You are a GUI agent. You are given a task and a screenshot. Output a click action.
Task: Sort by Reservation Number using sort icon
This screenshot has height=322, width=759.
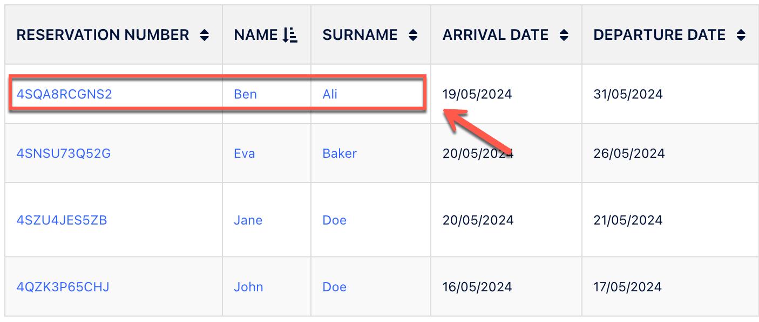(x=204, y=36)
